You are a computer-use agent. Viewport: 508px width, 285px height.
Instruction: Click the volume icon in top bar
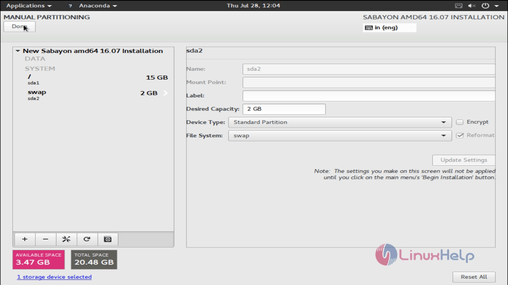click(x=472, y=6)
